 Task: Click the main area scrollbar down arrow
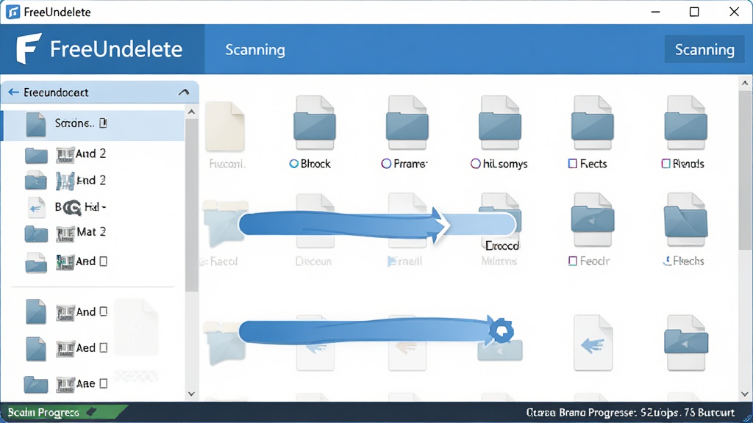[x=745, y=394]
